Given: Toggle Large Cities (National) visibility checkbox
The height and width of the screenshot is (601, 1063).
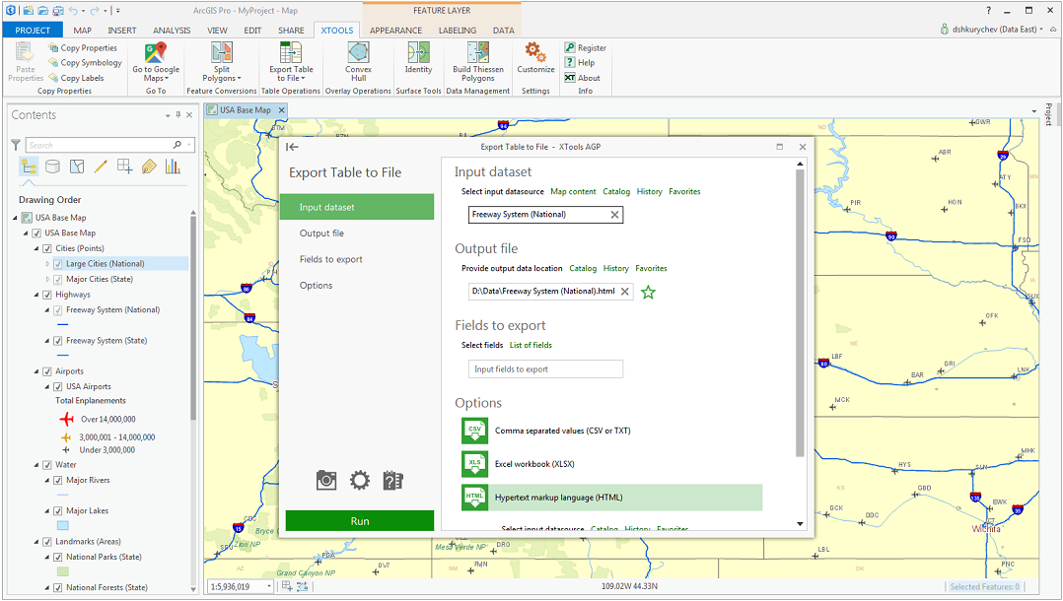Looking at the screenshot, I should (x=57, y=264).
